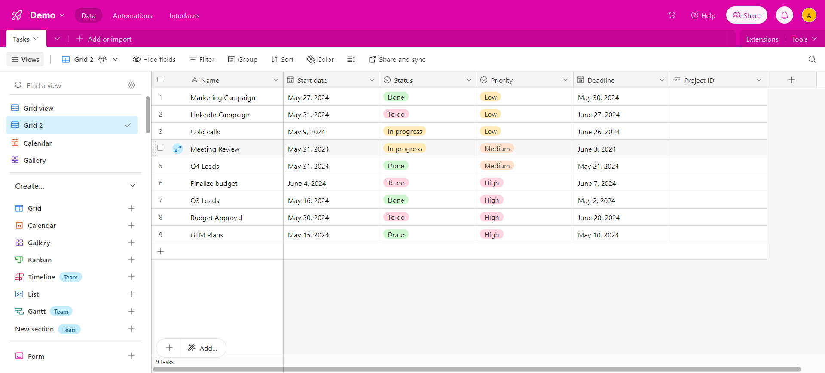This screenshot has height=373, width=825.
Task: Open the Status field dropdown arrow
Action: pos(469,80)
